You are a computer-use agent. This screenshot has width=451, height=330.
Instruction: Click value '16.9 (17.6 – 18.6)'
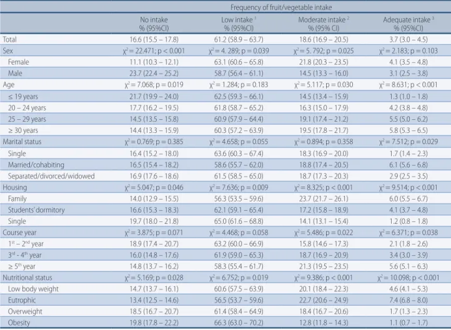[154, 176]
